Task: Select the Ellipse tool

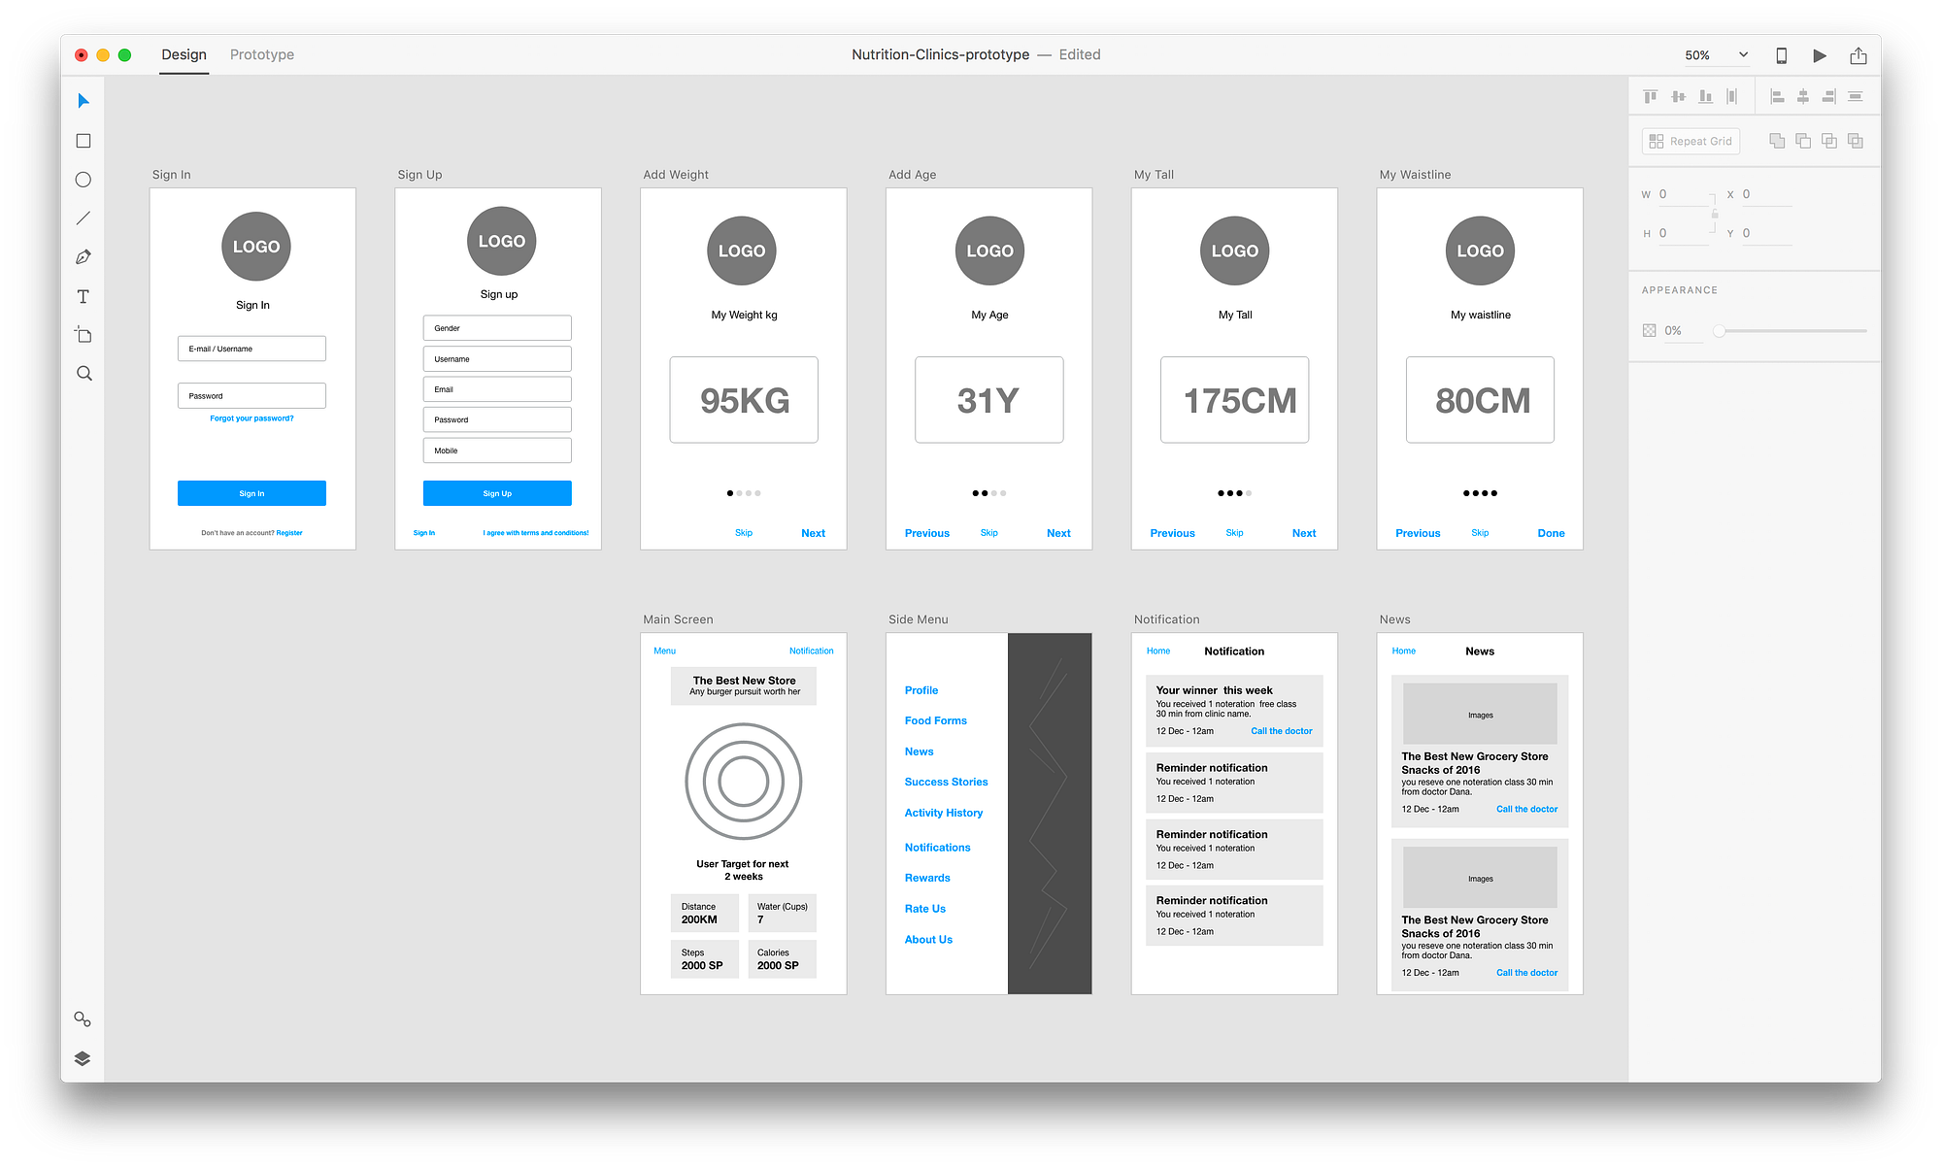Action: 84,180
